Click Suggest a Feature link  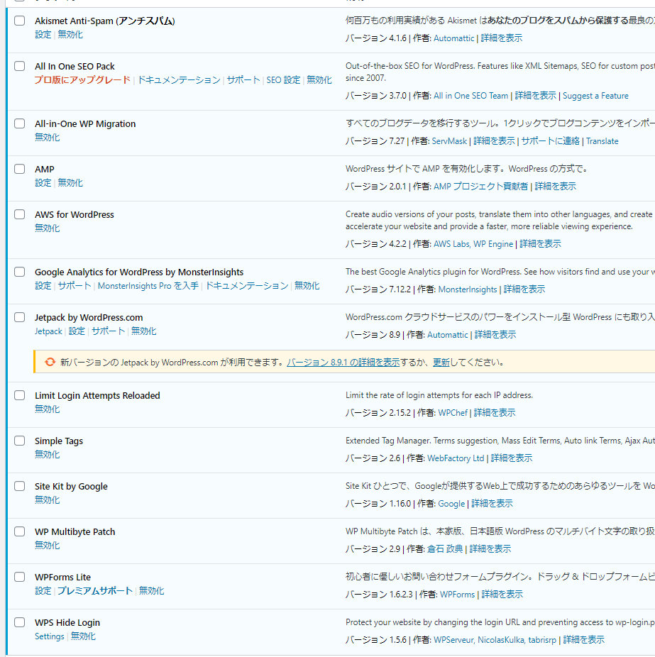(x=595, y=96)
